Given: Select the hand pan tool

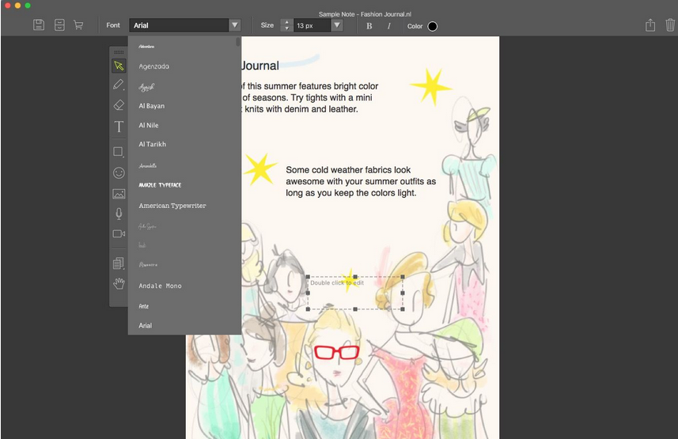Looking at the screenshot, I should (119, 283).
